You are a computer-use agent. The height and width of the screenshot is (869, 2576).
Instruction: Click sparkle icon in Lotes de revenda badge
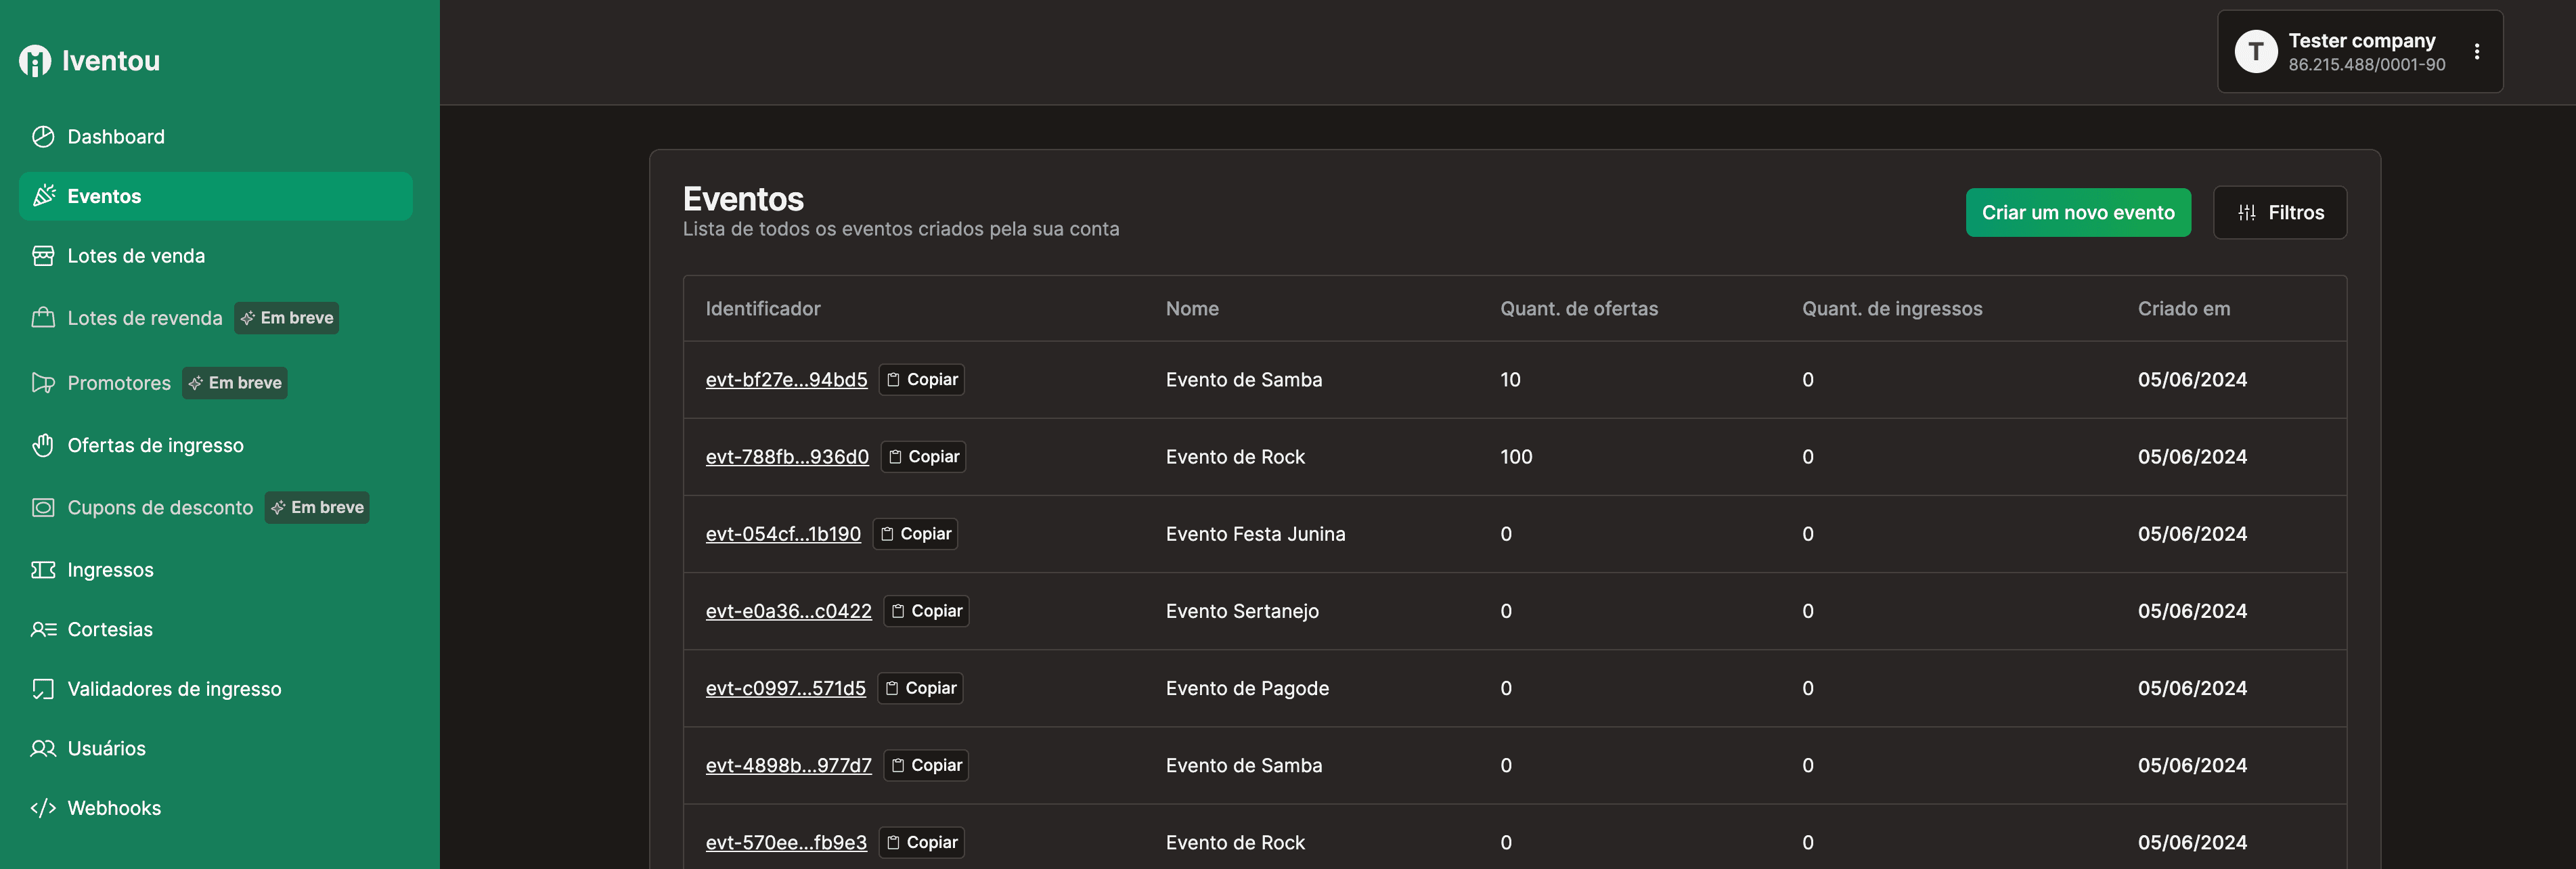pos(248,318)
